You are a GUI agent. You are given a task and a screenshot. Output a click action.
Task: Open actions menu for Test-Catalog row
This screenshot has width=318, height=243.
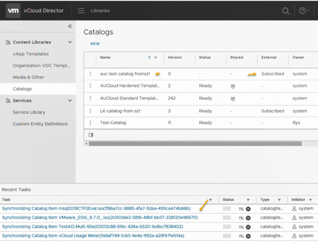tap(90, 123)
